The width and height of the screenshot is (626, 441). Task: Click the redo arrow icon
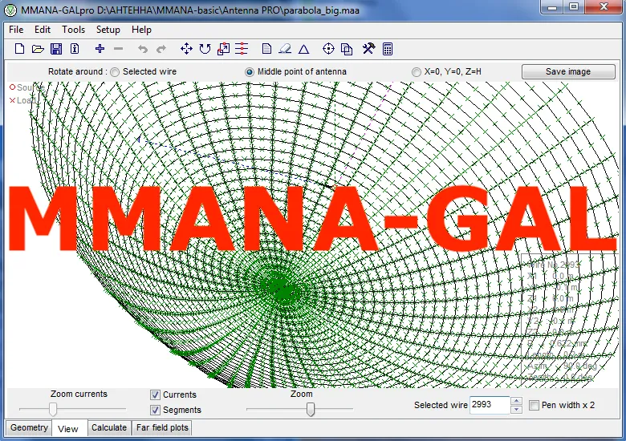(x=161, y=49)
